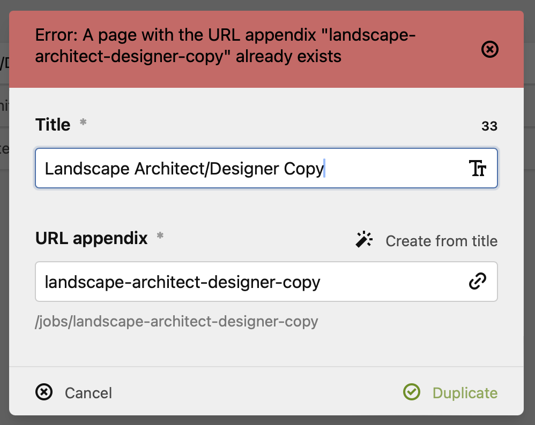Dismiss the error banner via circled X icon
This screenshot has width=535, height=425.
(489, 49)
